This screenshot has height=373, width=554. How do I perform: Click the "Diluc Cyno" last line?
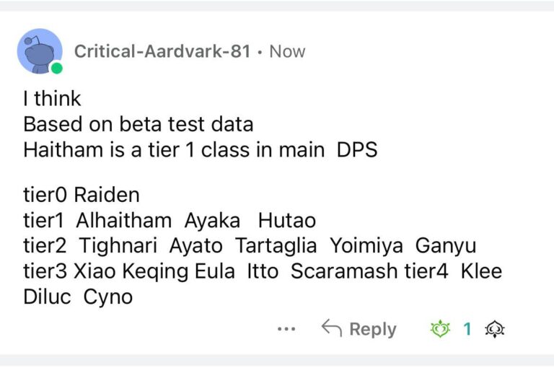78,296
